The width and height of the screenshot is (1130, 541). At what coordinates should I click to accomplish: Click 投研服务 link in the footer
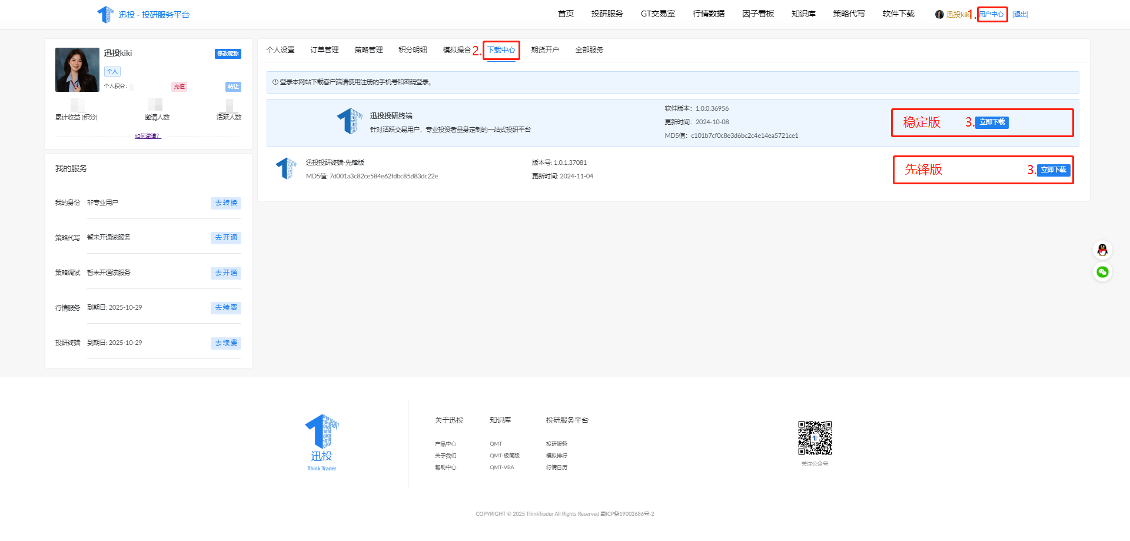tap(557, 444)
